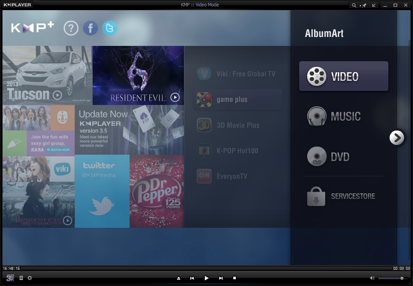Viewport: 413px width, 286px height.
Task: Click the game plus joystick icon
Action: (x=204, y=99)
